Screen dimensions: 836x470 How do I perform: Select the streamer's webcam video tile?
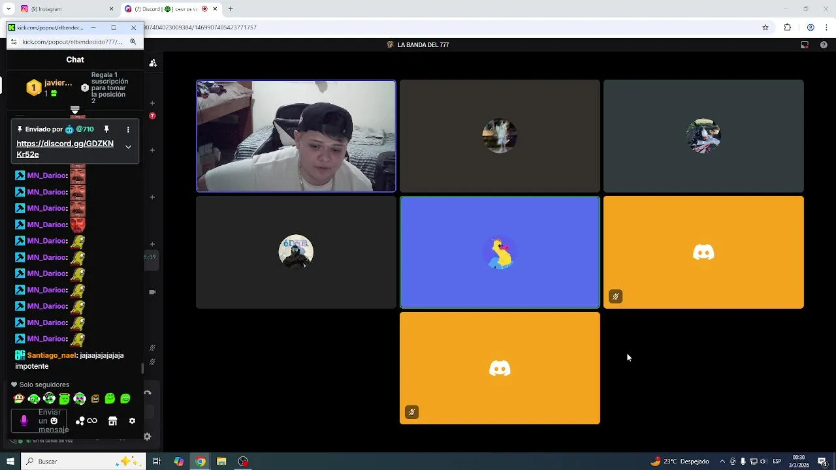tap(296, 136)
